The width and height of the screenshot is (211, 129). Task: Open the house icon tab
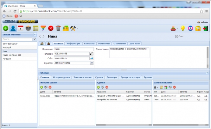[x=42, y=43]
